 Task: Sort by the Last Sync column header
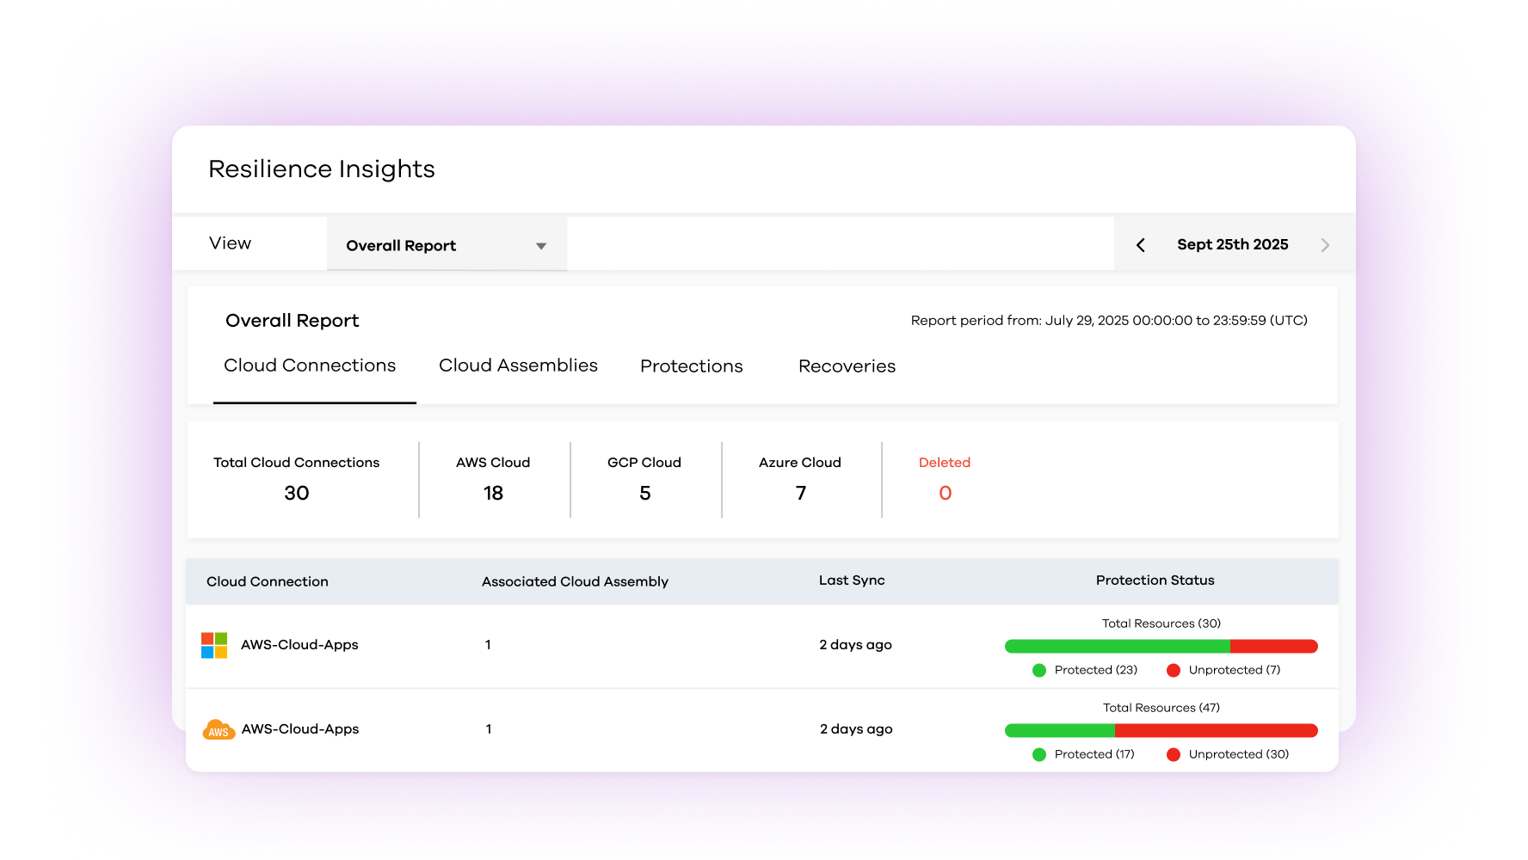click(x=852, y=580)
